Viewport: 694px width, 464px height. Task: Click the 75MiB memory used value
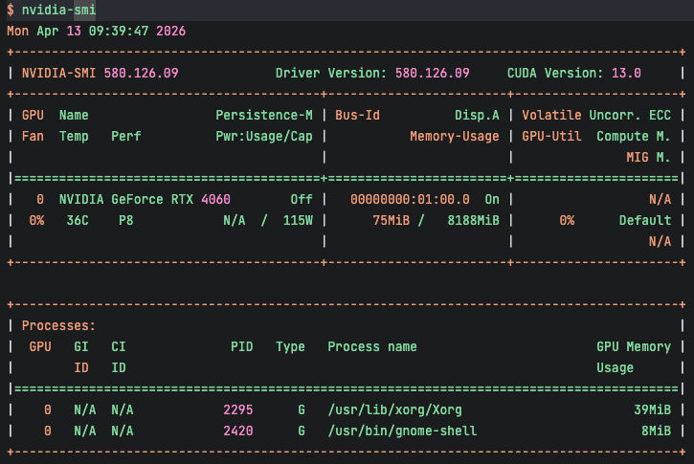391,220
